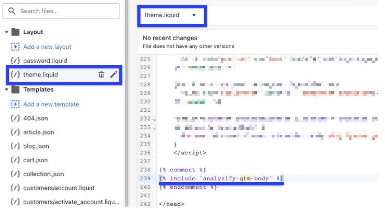Collapse the Layout folder arrow
The image size is (385, 208).
[7, 32]
